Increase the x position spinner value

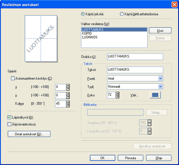coord(68,86)
